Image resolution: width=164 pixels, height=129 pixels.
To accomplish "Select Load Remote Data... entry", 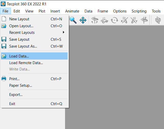I will 34,63.
